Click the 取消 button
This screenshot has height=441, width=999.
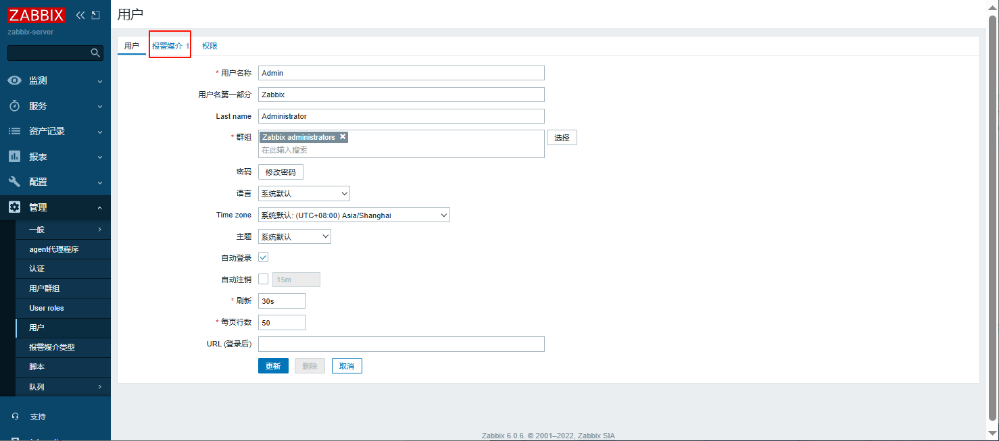(347, 366)
